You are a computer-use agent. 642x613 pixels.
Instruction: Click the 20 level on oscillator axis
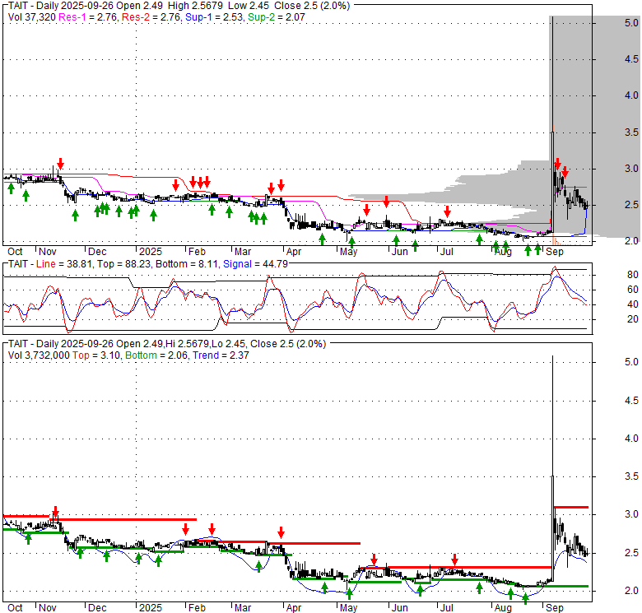pos(633,319)
